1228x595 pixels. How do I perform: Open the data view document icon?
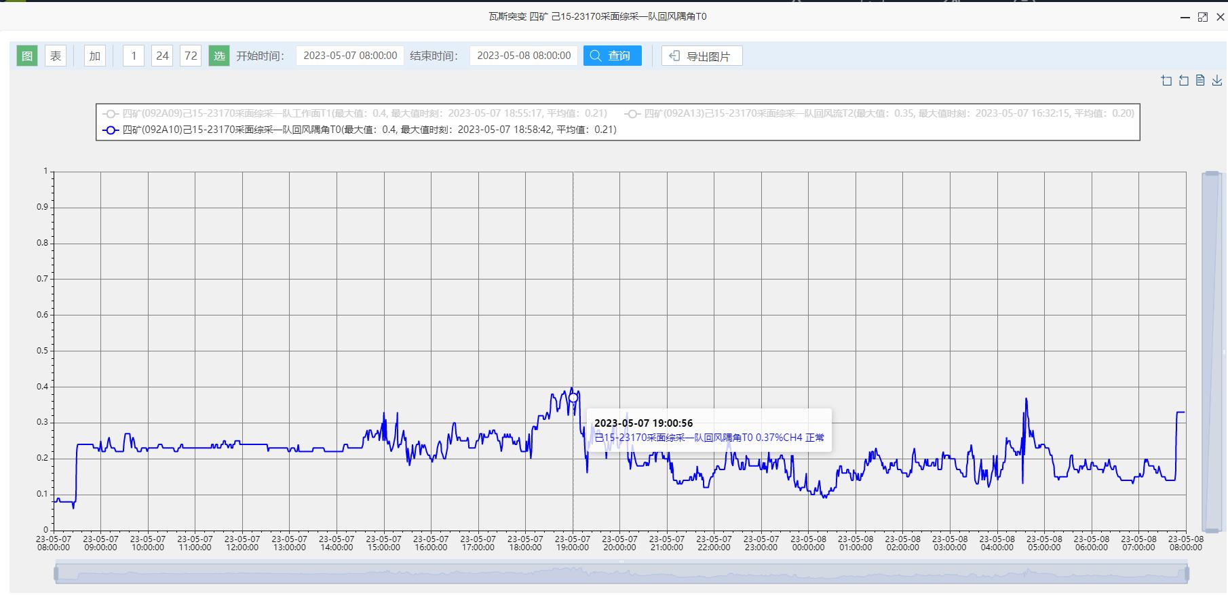(1200, 81)
